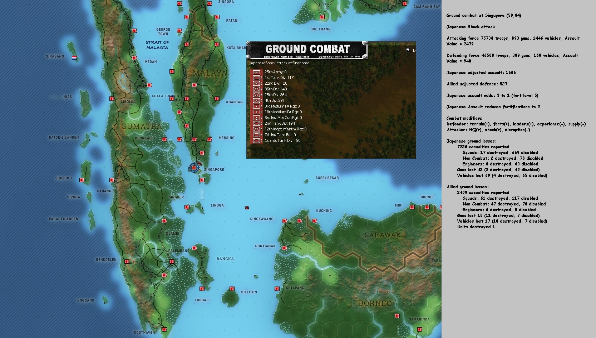This screenshot has width=596, height=338.
Task: Select the combat target marker at Singapore
Action: click(193, 168)
